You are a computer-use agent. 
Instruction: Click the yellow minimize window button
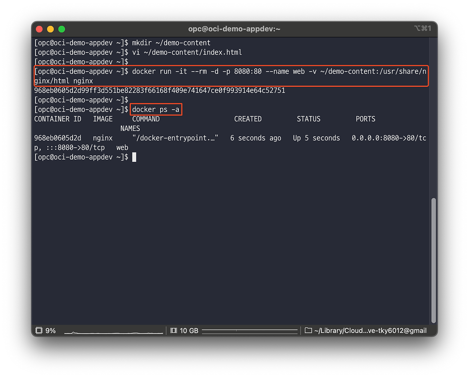pyautogui.click(x=51, y=29)
